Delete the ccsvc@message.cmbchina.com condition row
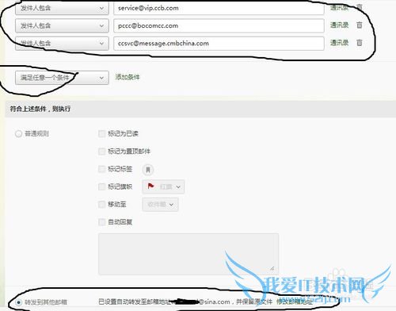Image resolution: width=396 pixels, height=311 pixels. [360, 43]
